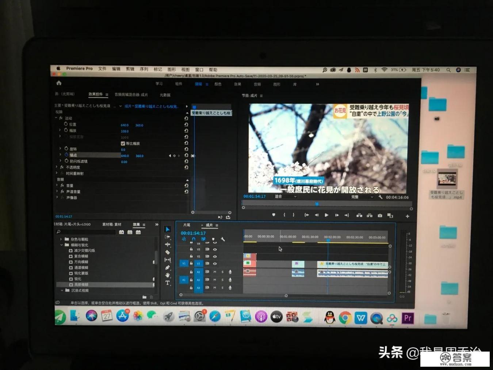Collapse the 模糊与锐化 effects folder
This screenshot has height=370, width=493.
coord(61,245)
